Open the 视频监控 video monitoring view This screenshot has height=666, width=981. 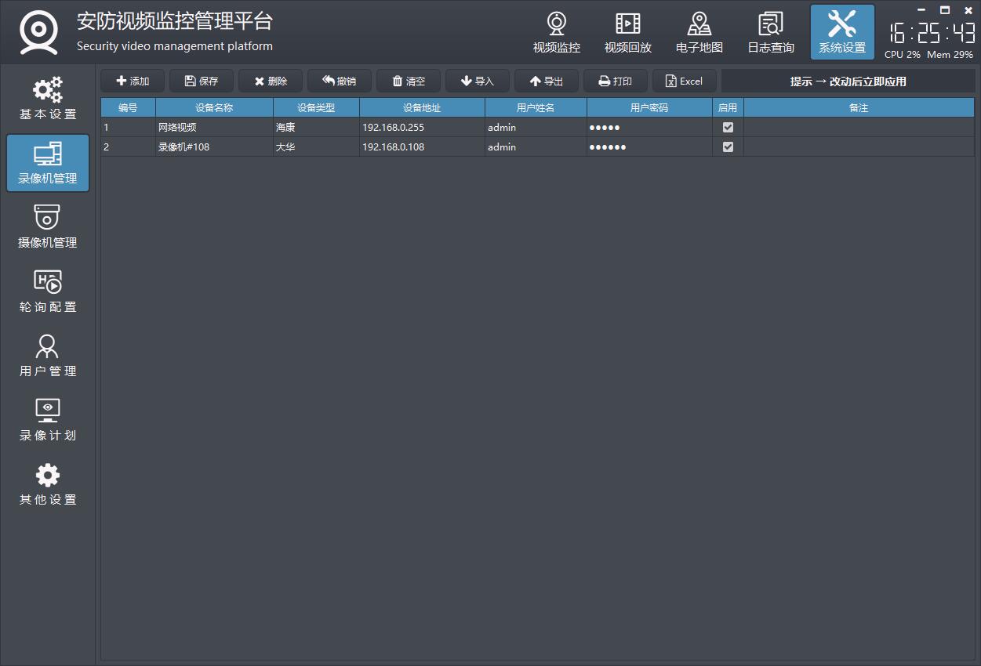tap(556, 33)
